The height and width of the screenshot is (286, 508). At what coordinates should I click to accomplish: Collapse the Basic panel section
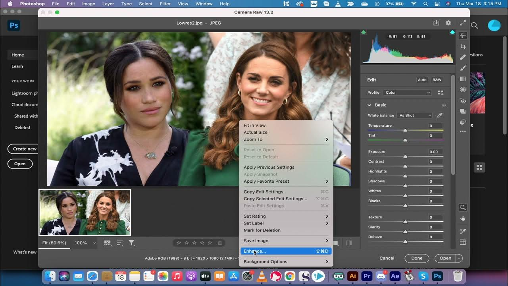click(369, 105)
